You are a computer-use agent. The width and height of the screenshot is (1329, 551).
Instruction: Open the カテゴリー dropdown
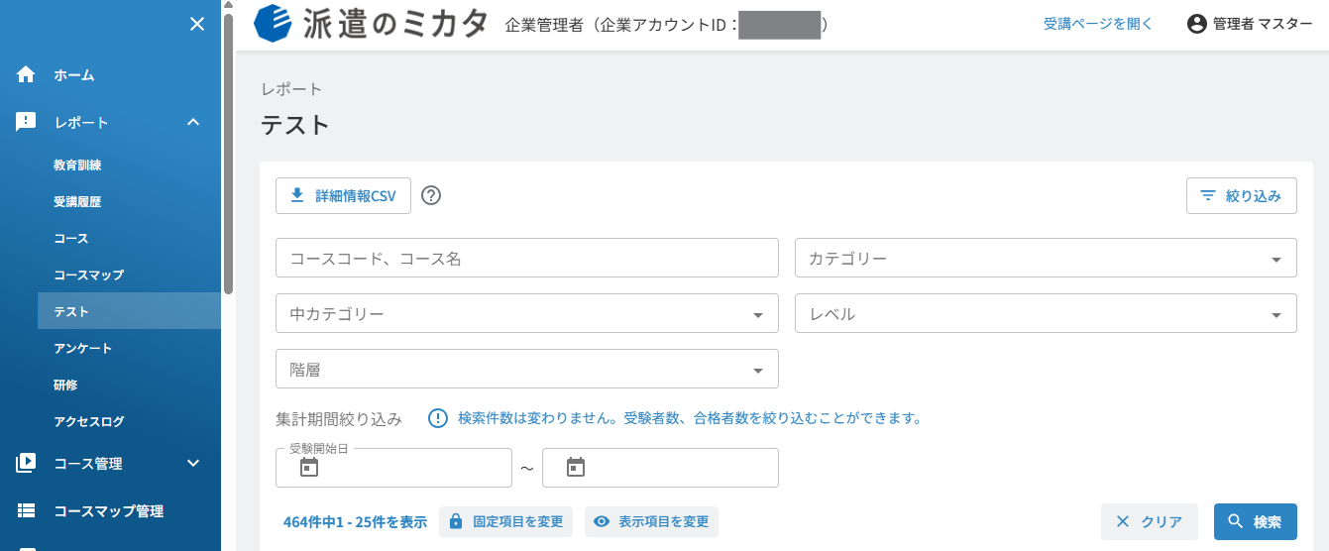(1047, 258)
